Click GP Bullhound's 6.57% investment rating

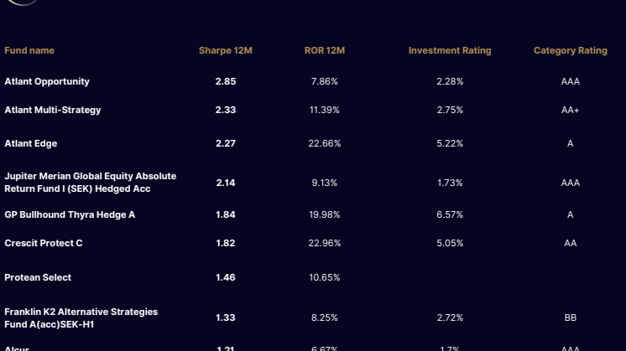pyautogui.click(x=450, y=215)
